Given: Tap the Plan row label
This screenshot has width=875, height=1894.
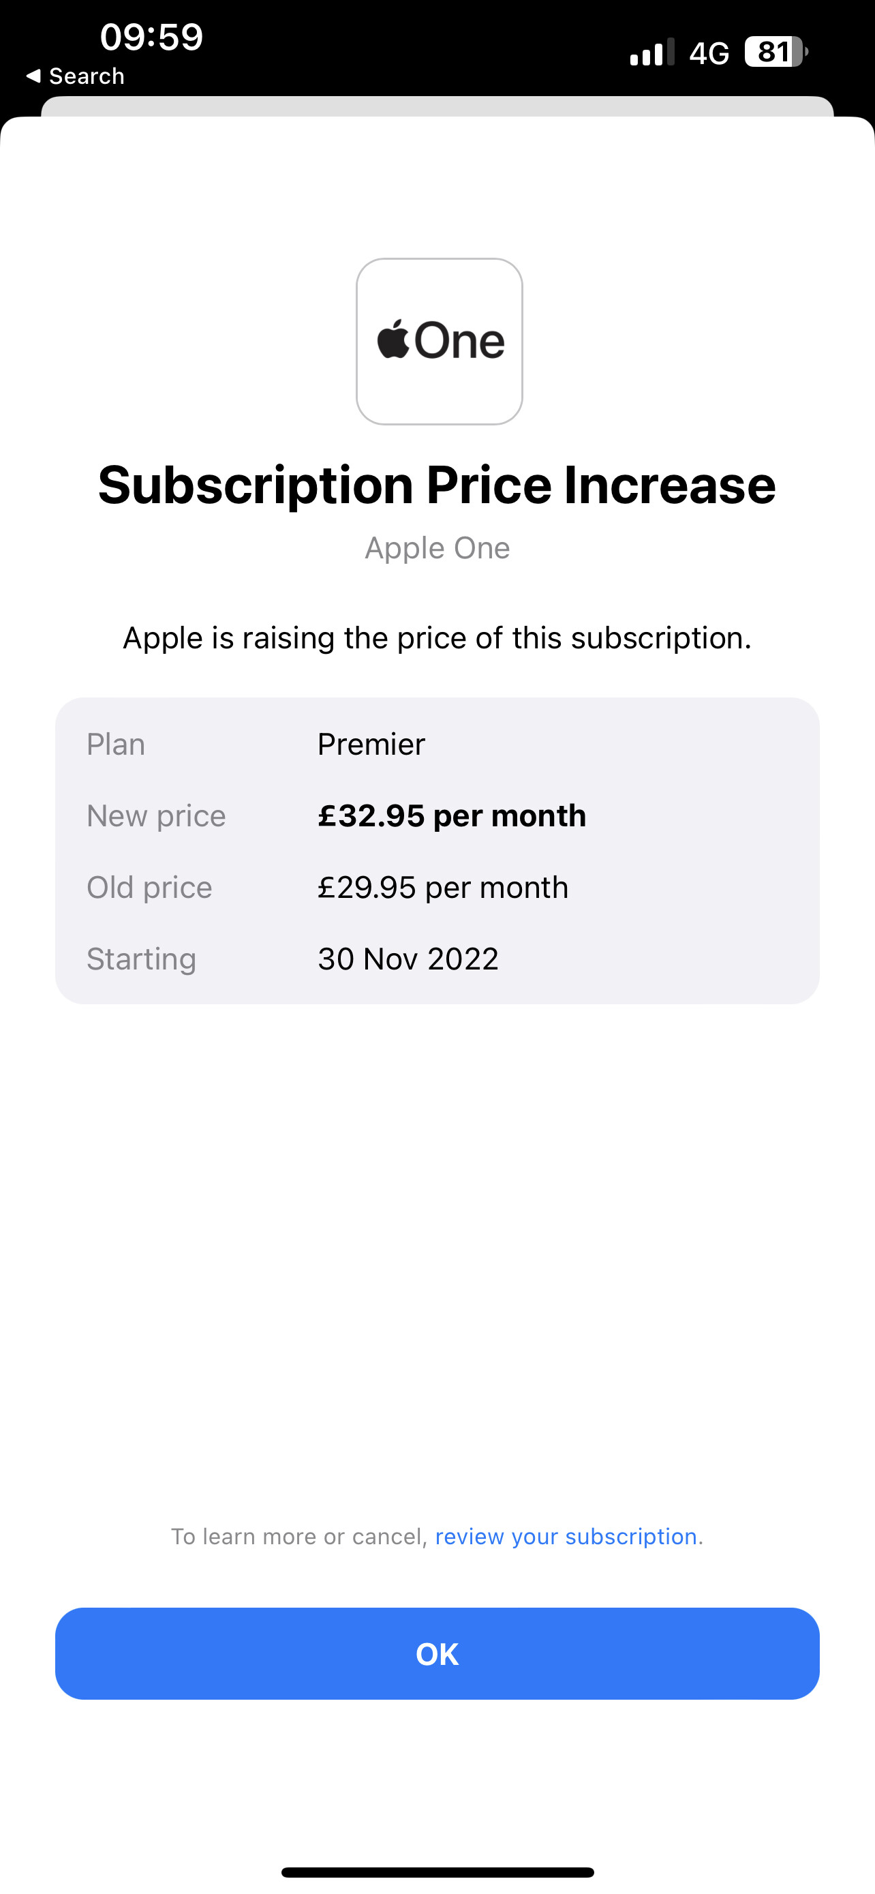Looking at the screenshot, I should 116,744.
